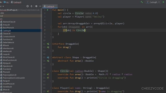Run the CastingKt configuration with the green play button
This screenshot has width=166, height=93.
(163, 2)
